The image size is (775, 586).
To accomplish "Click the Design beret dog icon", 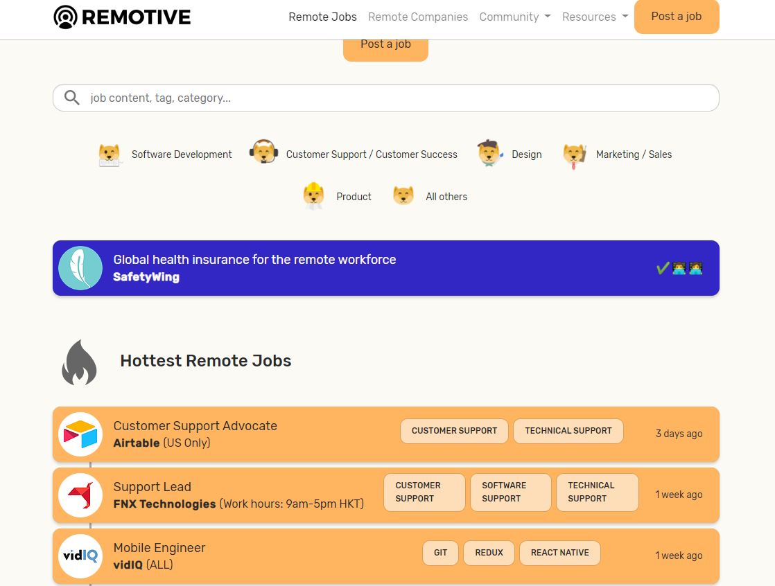I will pyautogui.click(x=489, y=153).
